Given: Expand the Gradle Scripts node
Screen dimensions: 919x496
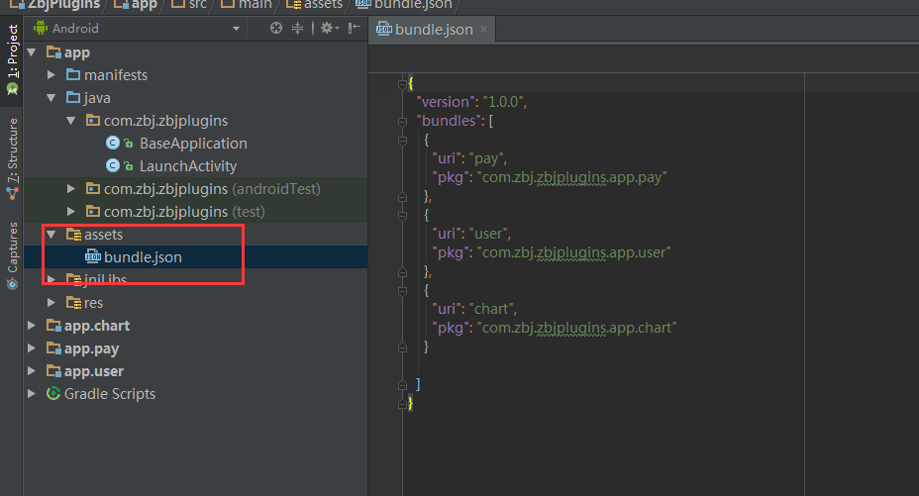Looking at the screenshot, I should point(32,394).
